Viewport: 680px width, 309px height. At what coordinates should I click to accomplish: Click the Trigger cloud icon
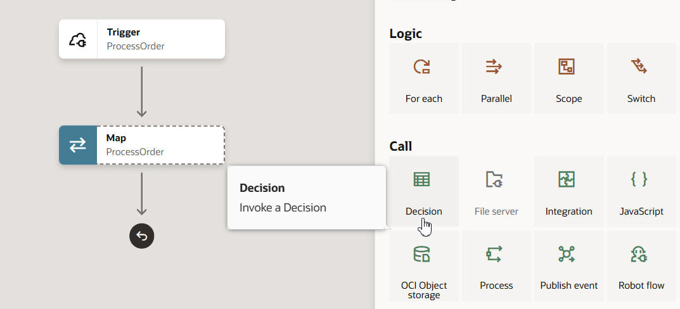point(78,39)
